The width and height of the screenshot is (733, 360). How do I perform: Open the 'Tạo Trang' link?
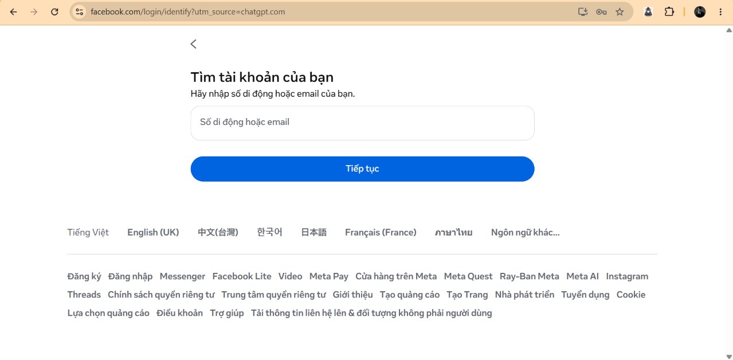467,295
